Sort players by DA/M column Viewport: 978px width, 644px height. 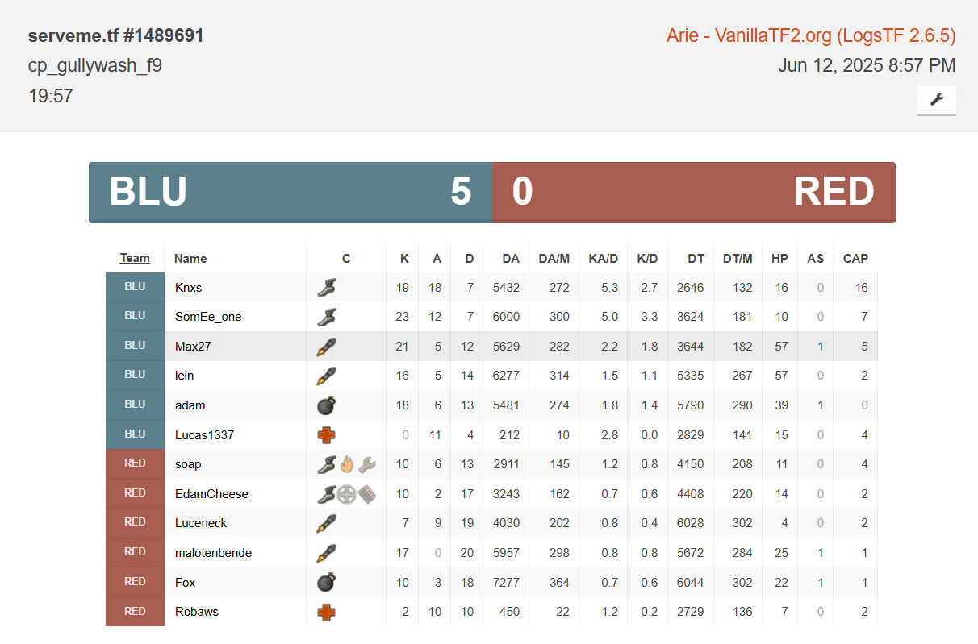554,259
